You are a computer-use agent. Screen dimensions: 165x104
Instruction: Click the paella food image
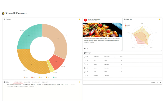102,30
